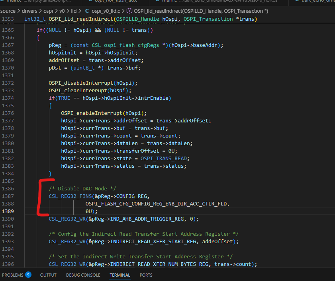335x281 pixels.
Task: Select the TERMINAL panel tab
Action: (x=120, y=275)
